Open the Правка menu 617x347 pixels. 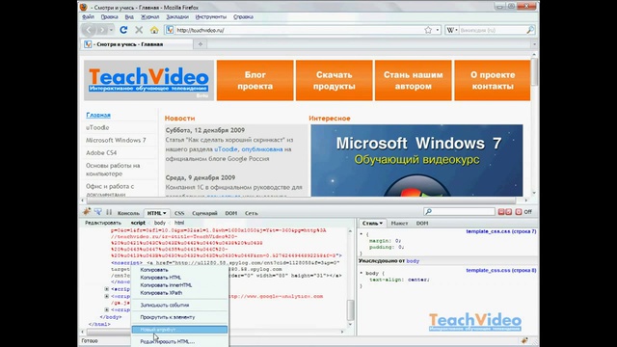coord(109,17)
